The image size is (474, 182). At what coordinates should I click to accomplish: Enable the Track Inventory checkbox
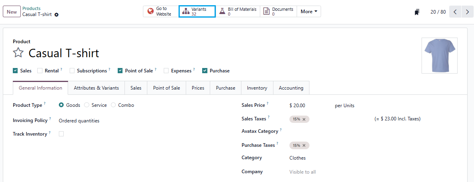pos(61,134)
